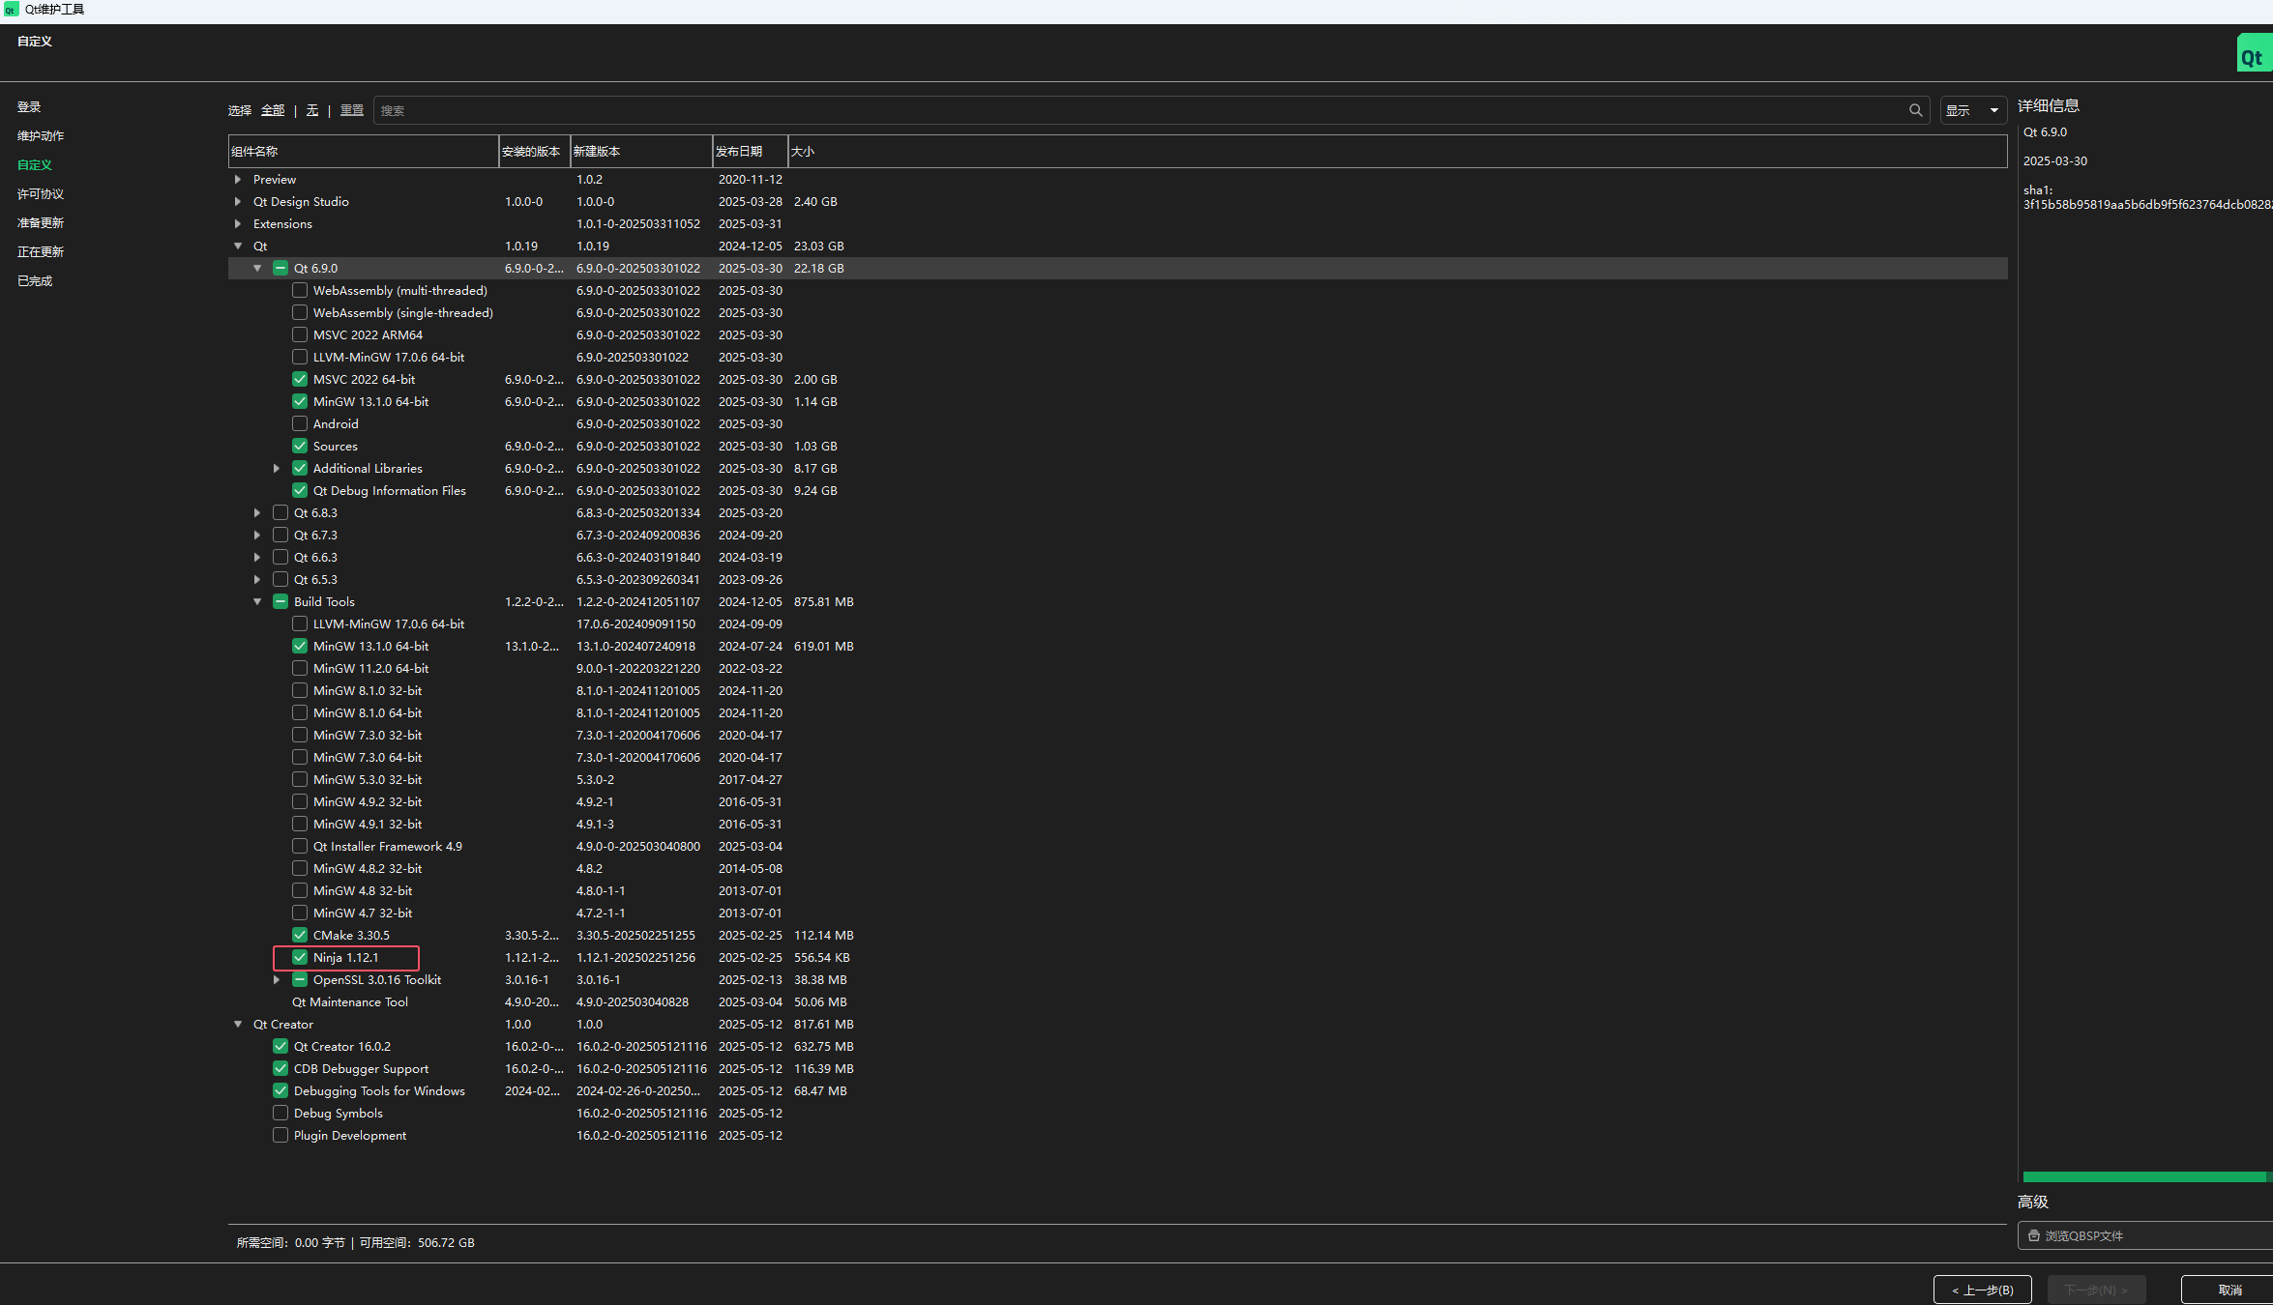Uncheck the Ninja 1.12.1 checkbox
This screenshot has height=1305, width=2273.
pos(300,958)
